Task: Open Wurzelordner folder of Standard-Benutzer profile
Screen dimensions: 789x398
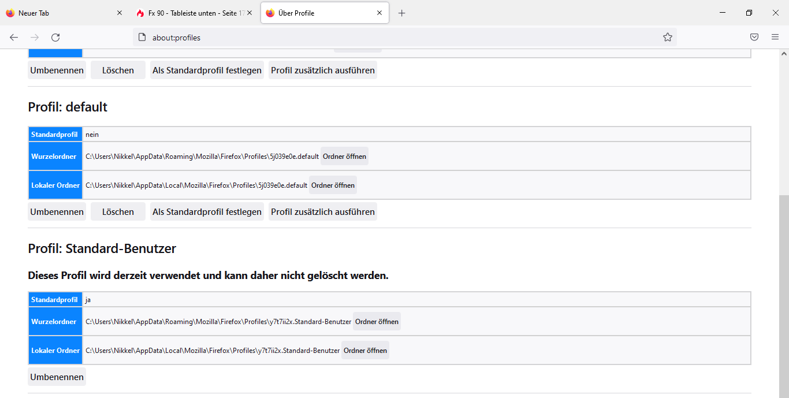Action: coord(377,322)
